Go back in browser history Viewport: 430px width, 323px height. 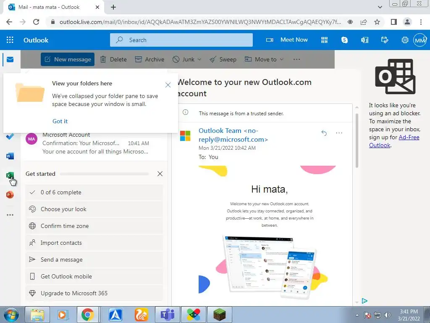point(9,22)
